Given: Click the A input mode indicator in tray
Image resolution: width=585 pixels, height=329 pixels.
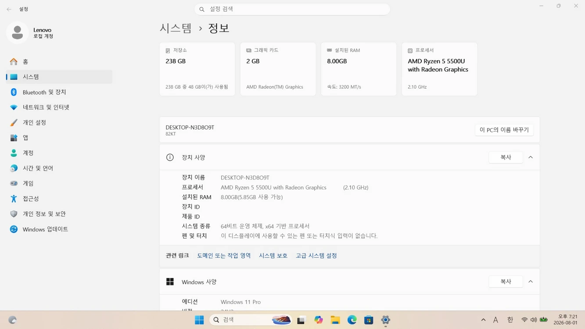Looking at the screenshot, I should tap(495, 320).
